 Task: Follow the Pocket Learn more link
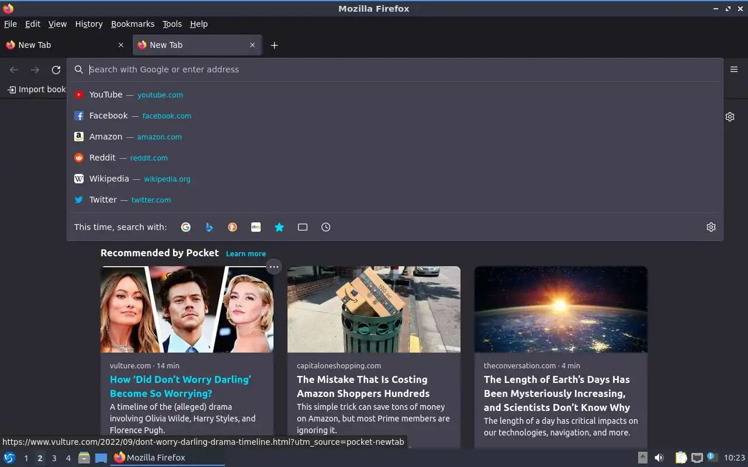pyautogui.click(x=246, y=254)
